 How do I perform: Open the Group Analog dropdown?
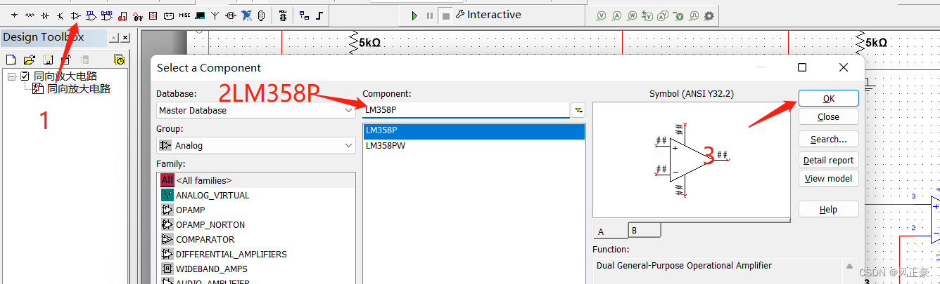tap(349, 145)
